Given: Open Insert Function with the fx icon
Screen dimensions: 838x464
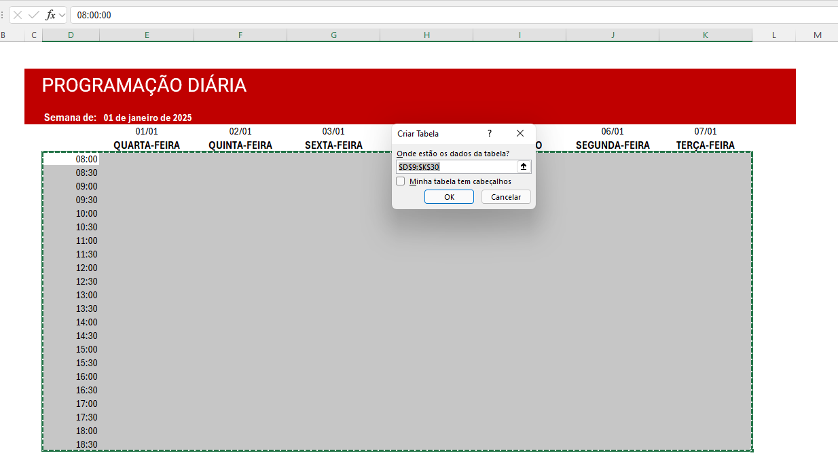Looking at the screenshot, I should [50, 15].
